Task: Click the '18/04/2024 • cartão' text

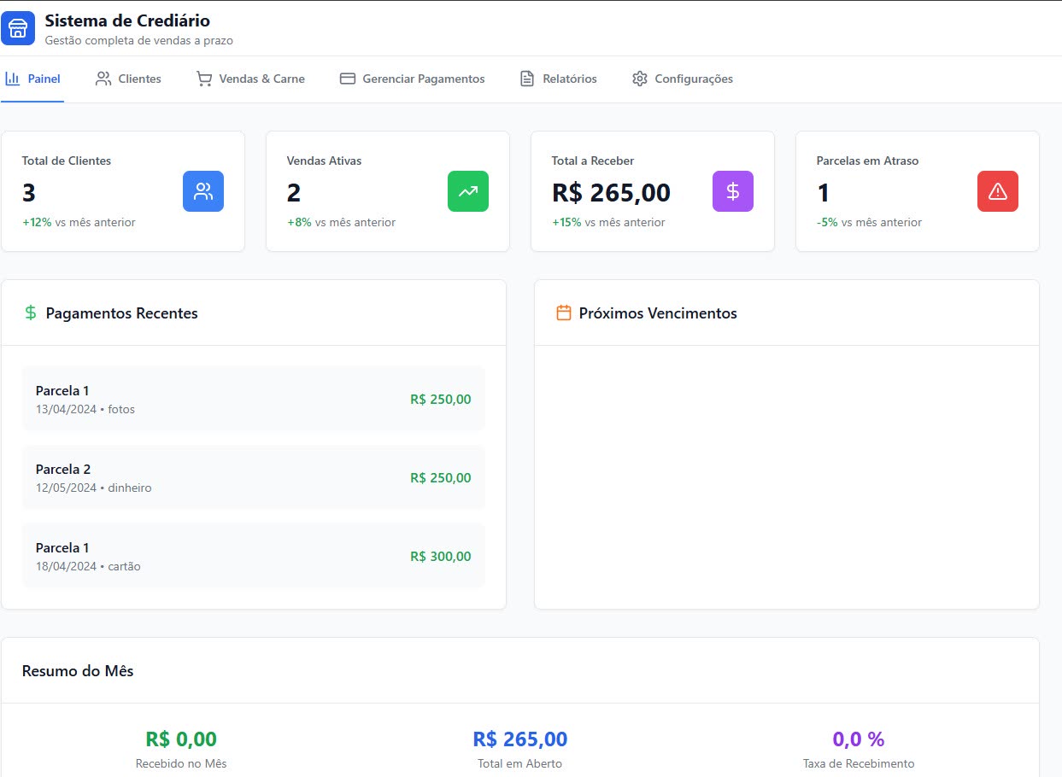Action: coord(88,566)
